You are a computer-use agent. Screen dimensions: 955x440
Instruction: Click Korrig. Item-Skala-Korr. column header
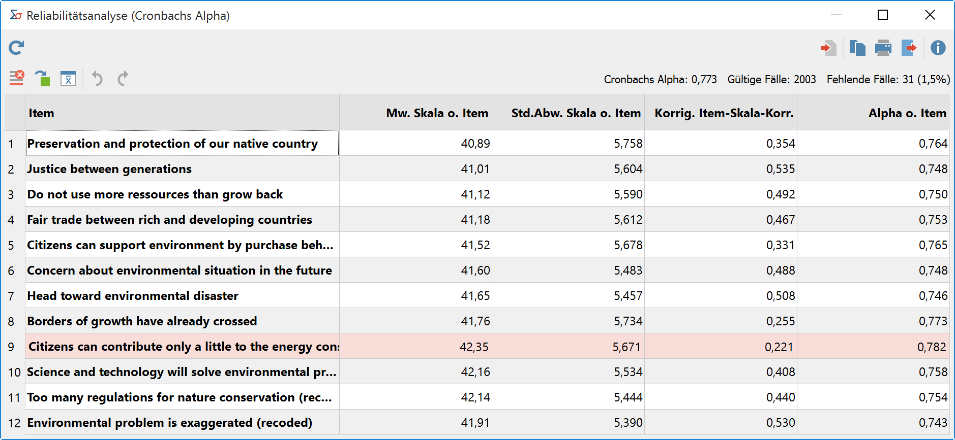(721, 113)
